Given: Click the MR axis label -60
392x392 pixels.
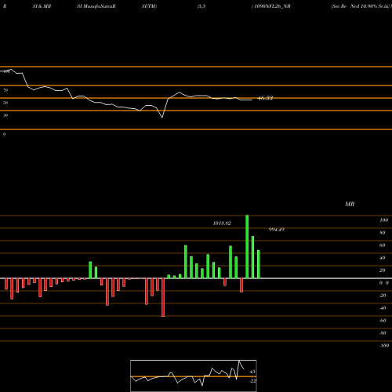Looking at the screenshot, I should tap(383, 321).
